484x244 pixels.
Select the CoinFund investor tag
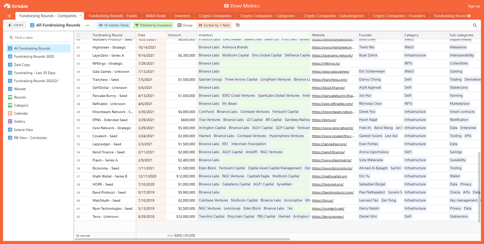(x=206, y=112)
